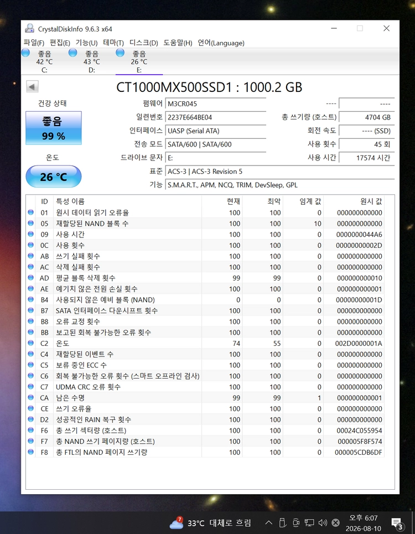Click status dot for AC 삭제 실패 횟수

30,267
